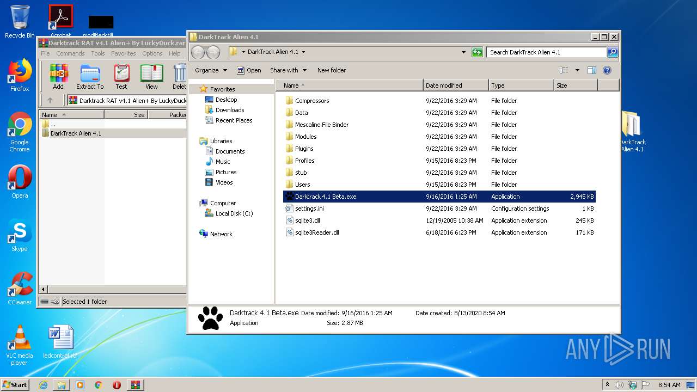This screenshot has height=392, width=697.
Task: Sort by Size column header in Explorer
Action: click(576, 85)
